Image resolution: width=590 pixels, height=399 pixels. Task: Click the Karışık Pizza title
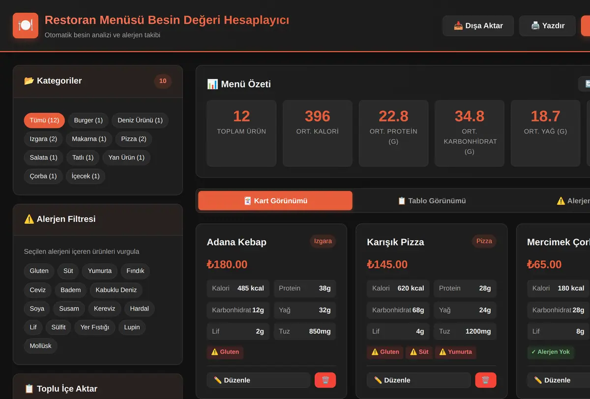click(395, 242)
